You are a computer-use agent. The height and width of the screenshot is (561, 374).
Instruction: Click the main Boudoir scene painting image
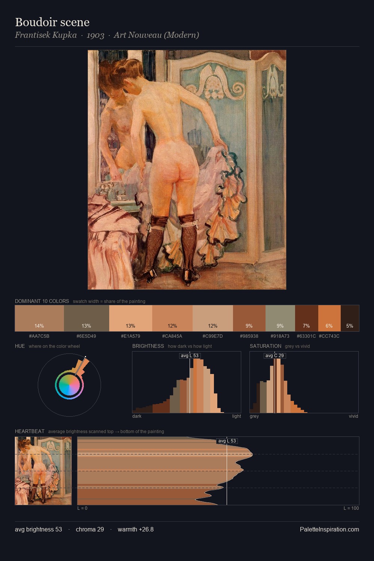point(187,170)
